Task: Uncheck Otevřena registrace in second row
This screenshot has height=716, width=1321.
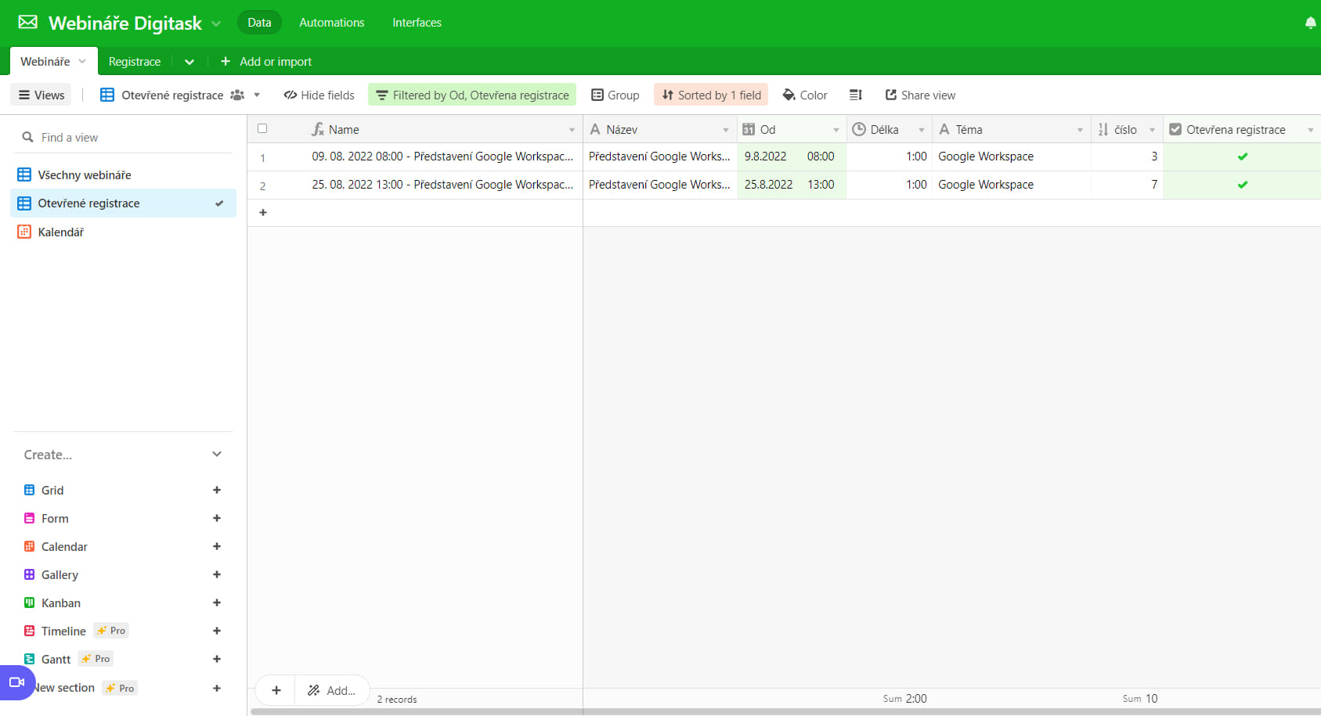Action: coord(1242,185)
